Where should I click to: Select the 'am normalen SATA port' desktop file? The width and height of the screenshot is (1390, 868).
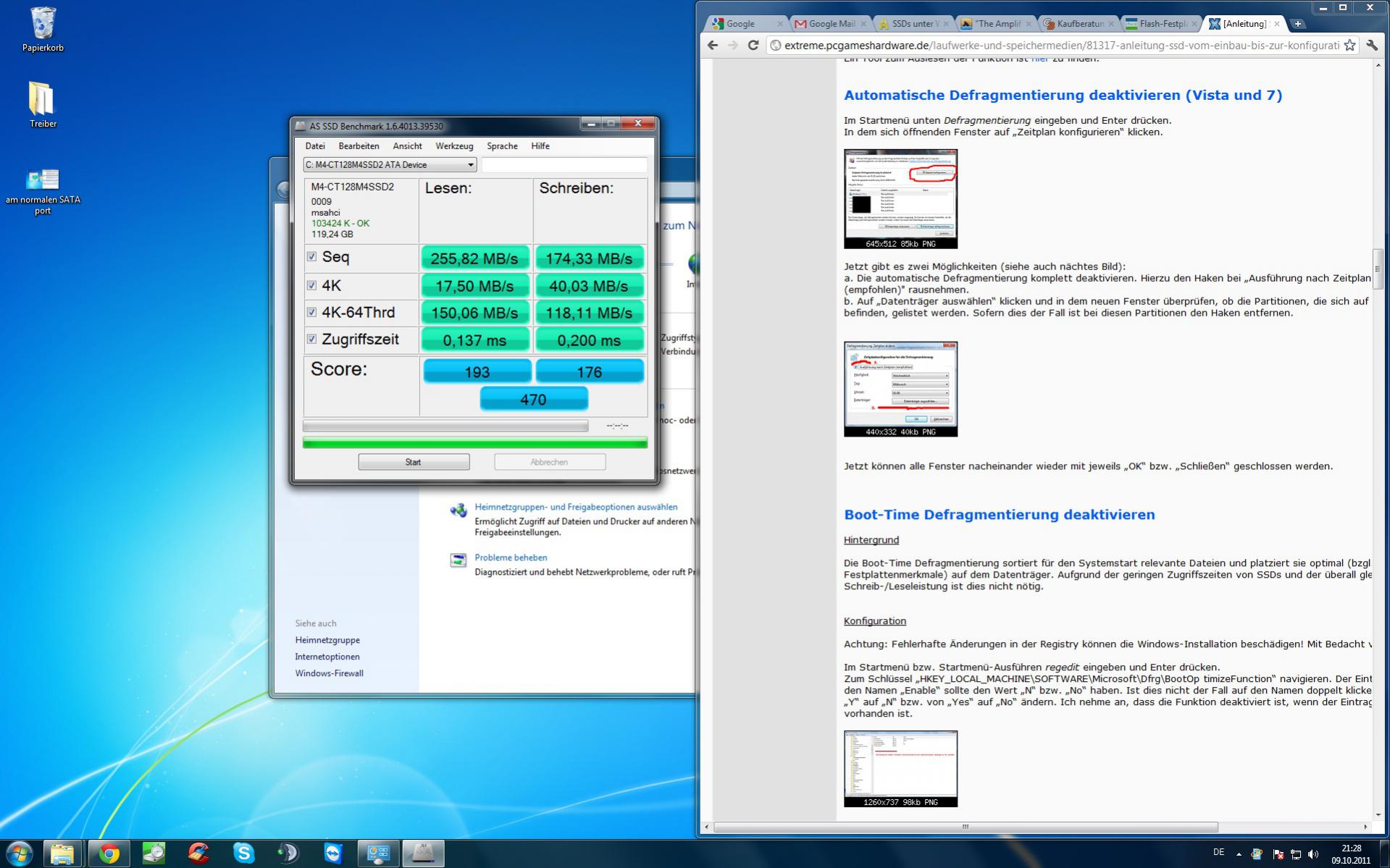pyautogui.click(x=43, y=191)
